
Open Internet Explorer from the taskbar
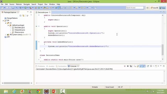click(14, 91)
